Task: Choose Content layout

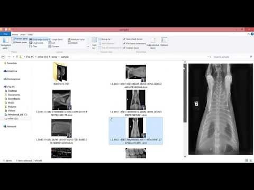Action: 54,46
